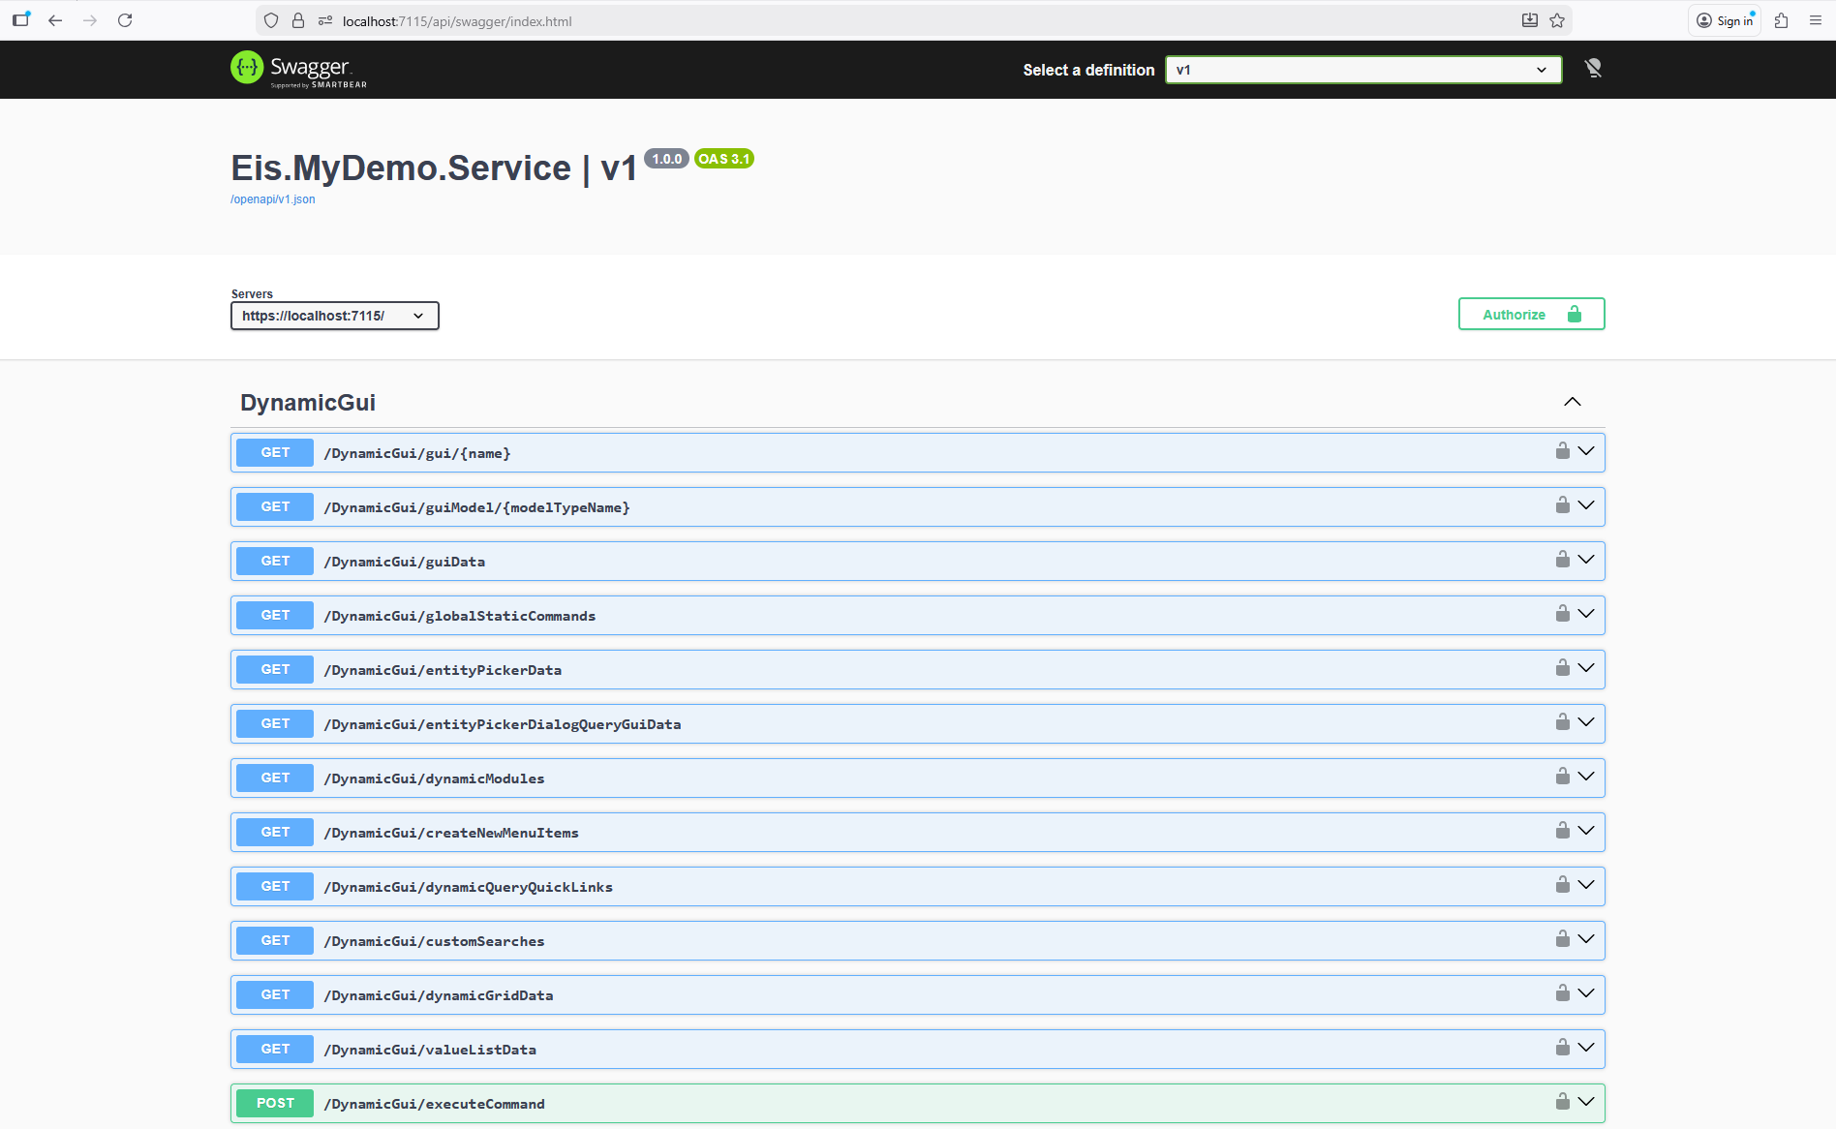Open the /openapi/v1.json link
The width and height of the screenshot is (1836, 1129).
point(272,199)
